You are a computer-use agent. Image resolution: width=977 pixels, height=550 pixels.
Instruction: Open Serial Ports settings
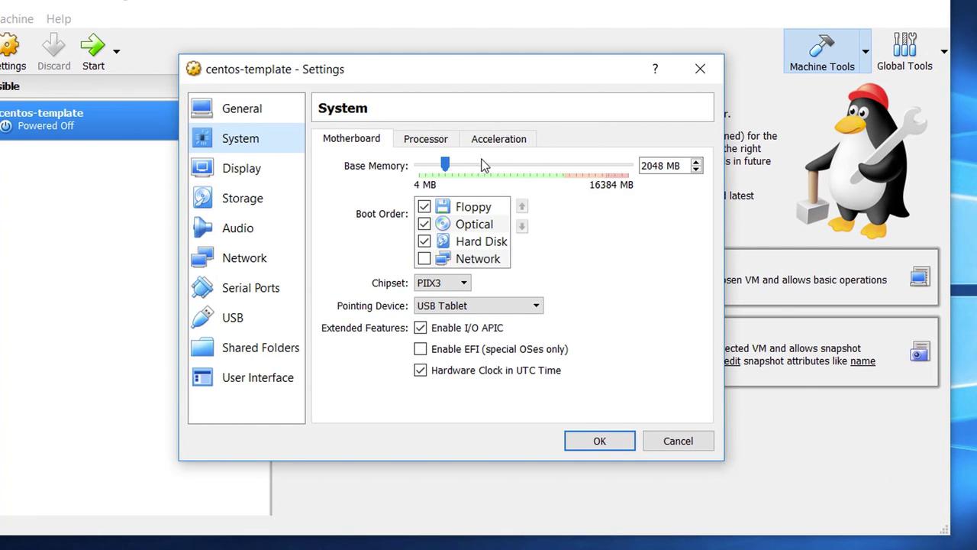point(250,287)
